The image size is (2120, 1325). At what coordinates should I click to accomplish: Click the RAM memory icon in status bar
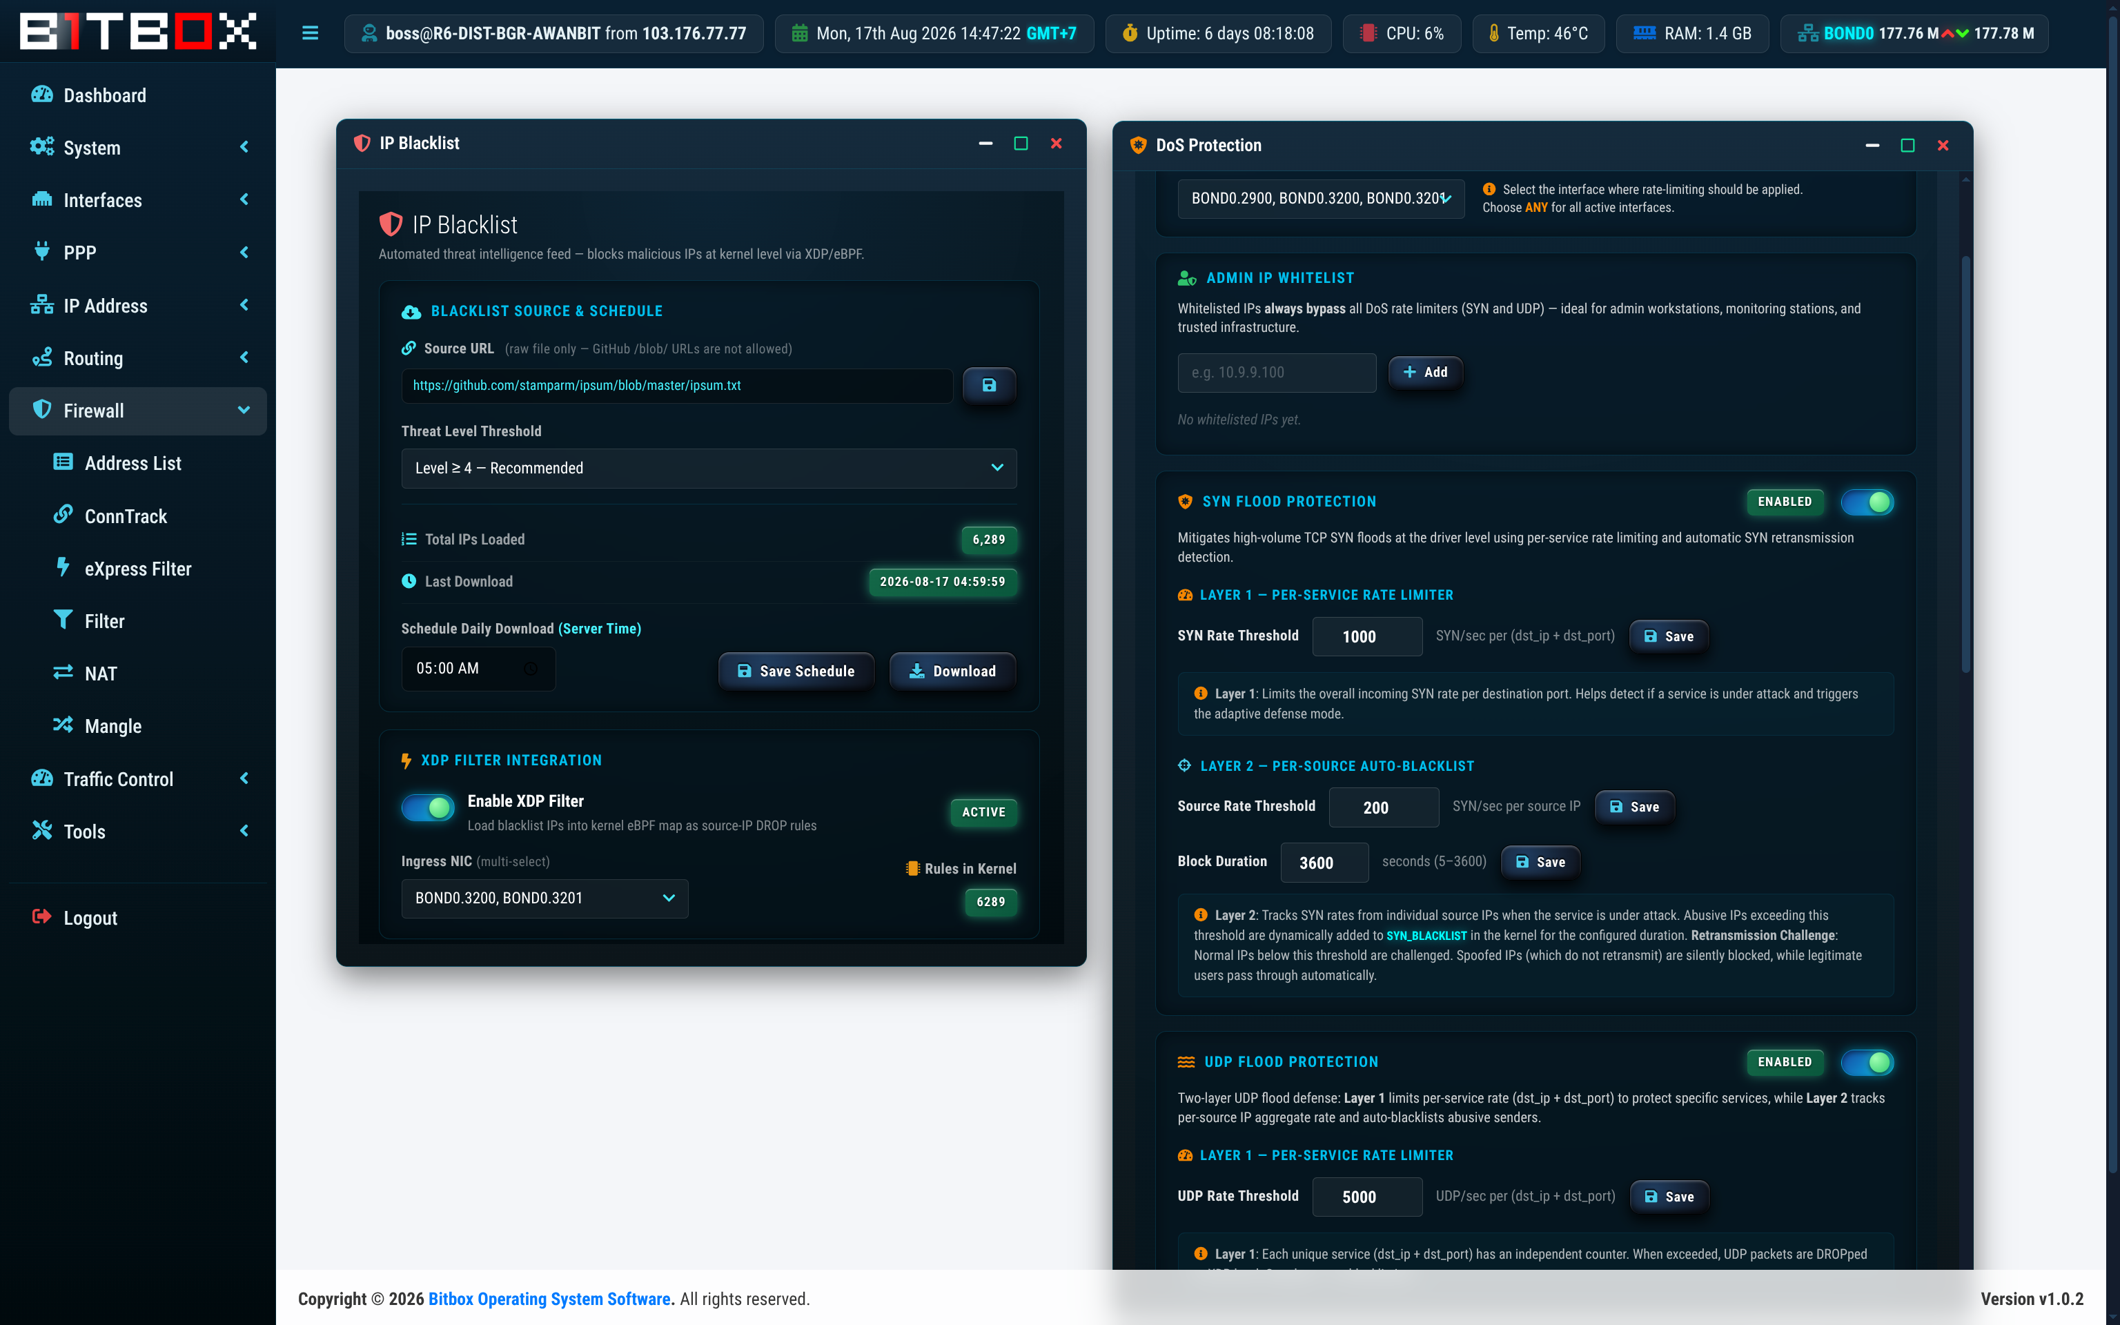pyautogui.click(x=1645, y=33)
